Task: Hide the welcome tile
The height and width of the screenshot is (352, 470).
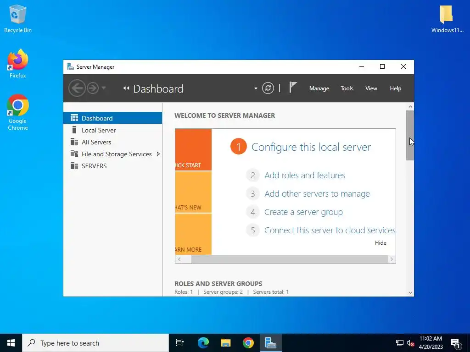Action: tap(380, 243)
